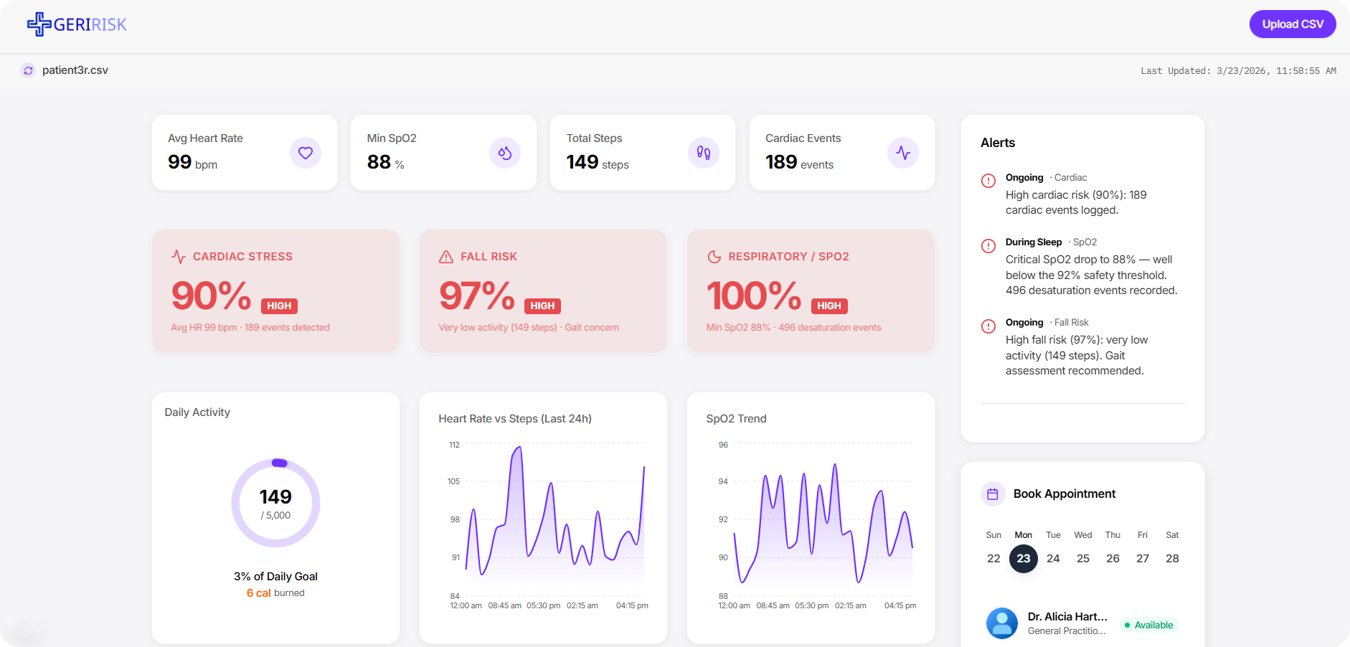Click the 100% respiratory risk value
1350x647 pixels.
pos(754,296)
